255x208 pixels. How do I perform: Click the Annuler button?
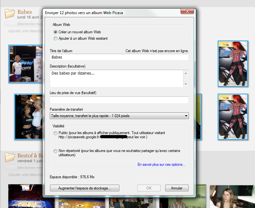(177, 188)
